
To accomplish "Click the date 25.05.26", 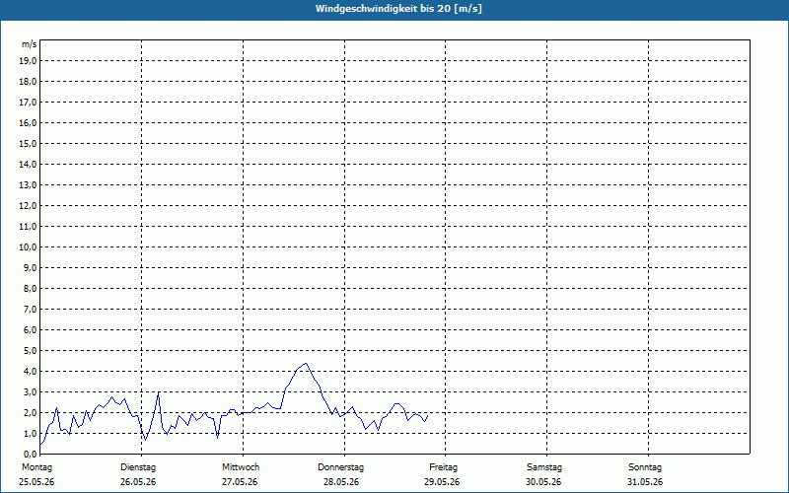I will coord(36,482).
